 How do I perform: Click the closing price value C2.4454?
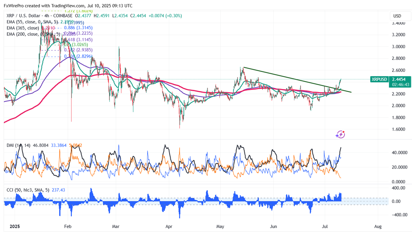[138, 16]
